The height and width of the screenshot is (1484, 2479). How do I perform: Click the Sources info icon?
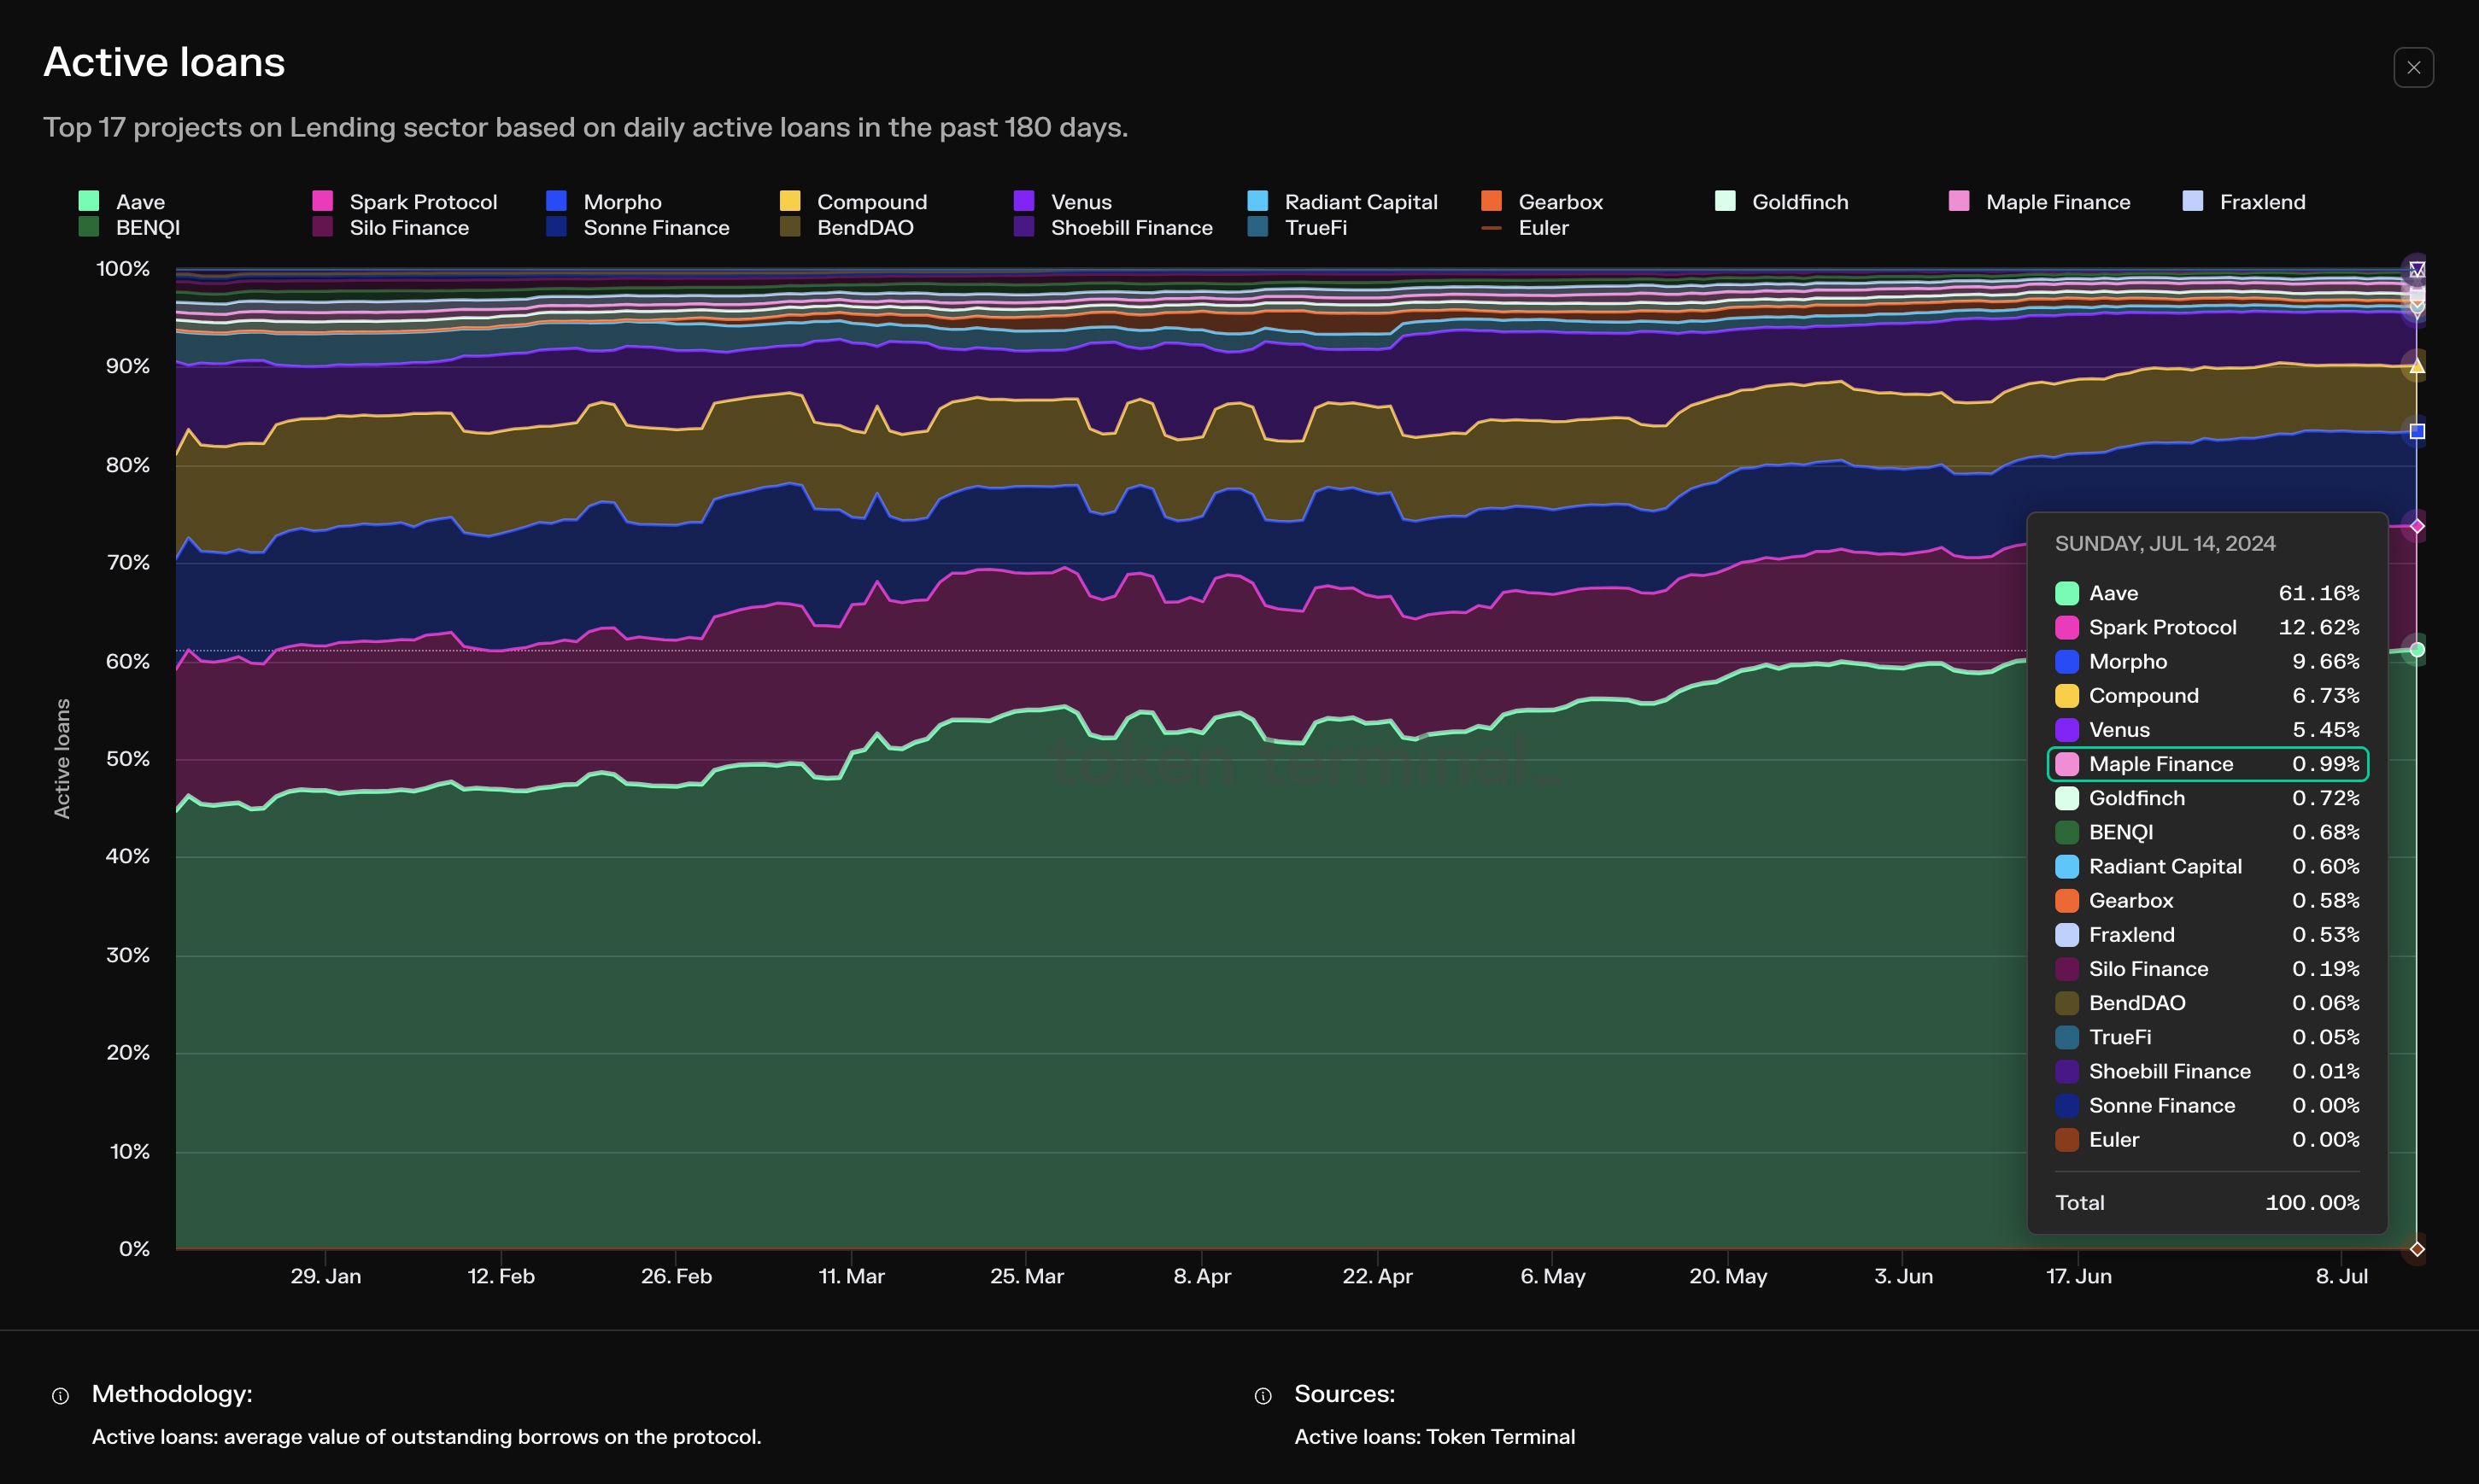pos(1263,1396)
